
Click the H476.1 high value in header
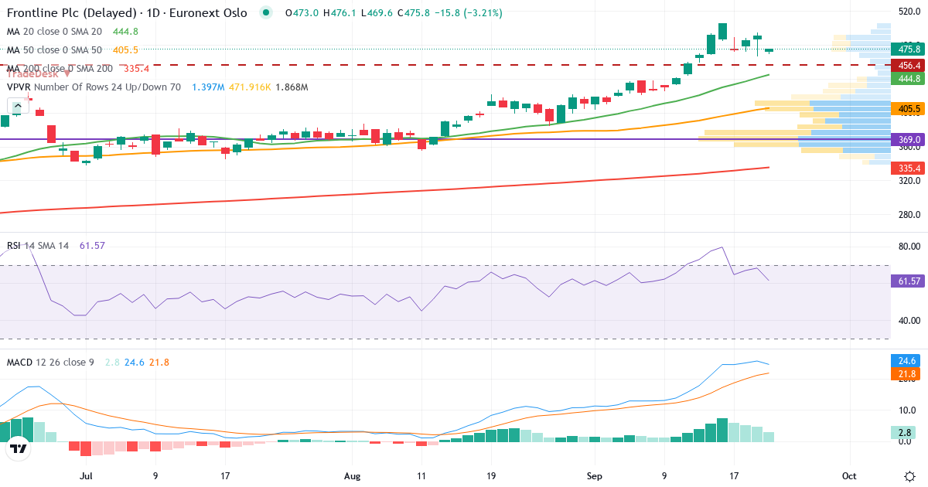(339, 13)
